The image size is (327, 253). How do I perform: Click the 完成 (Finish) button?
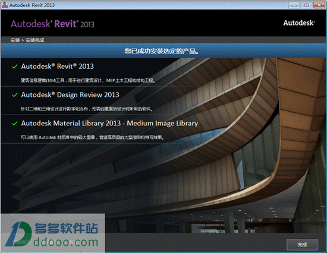pyautogui.click(x=302, y=245)
